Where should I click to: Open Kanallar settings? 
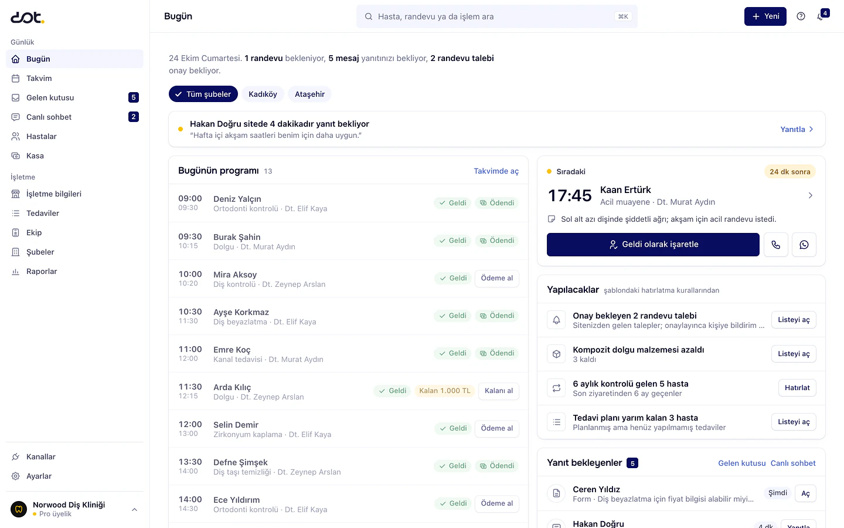74,456
